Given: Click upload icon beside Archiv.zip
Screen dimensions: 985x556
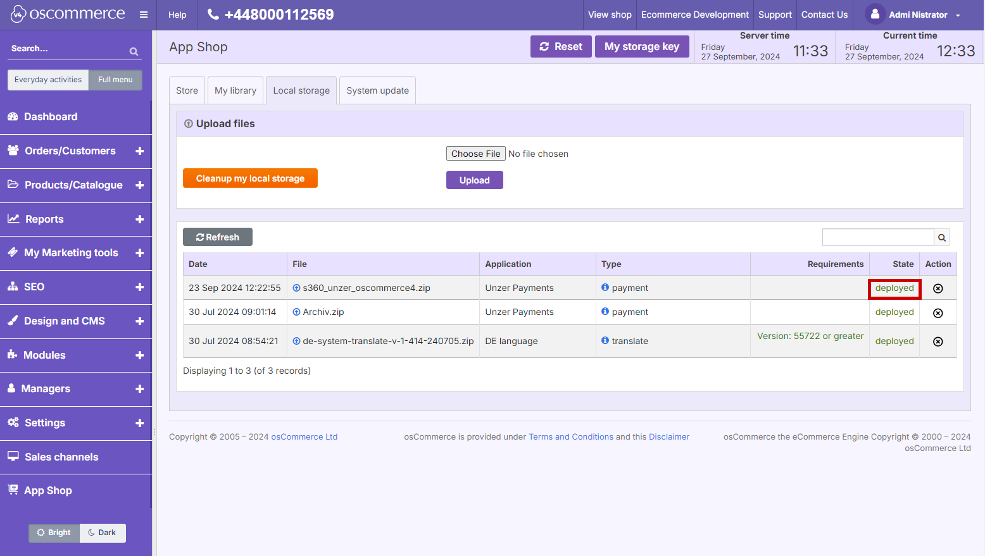Looking at the screenshot, I should [296, 312].
